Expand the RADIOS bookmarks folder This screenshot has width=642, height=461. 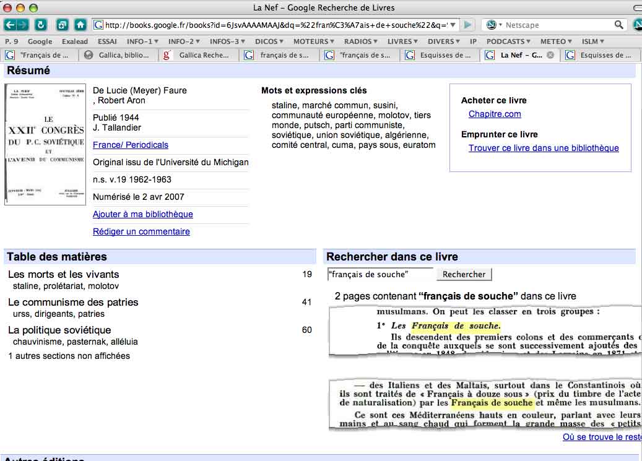(x=361, y=41)
